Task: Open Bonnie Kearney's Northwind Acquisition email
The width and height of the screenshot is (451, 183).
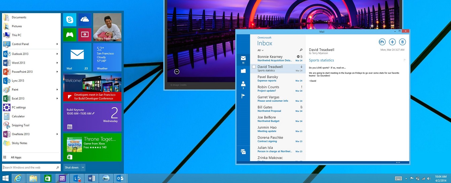Action: click(x=278, y=58)
